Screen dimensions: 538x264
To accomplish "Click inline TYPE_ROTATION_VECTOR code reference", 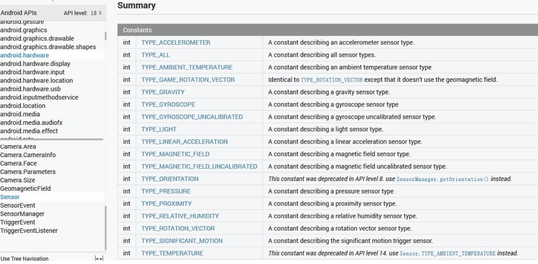I will coord(331,80).
